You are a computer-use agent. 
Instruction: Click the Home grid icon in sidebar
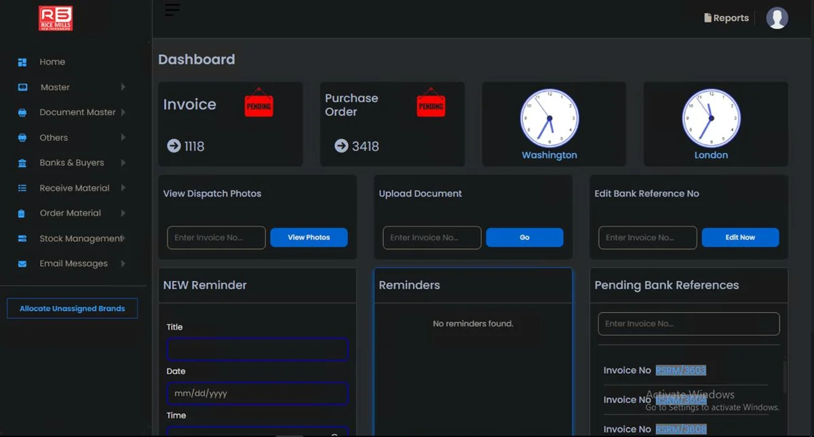[22, 62]
